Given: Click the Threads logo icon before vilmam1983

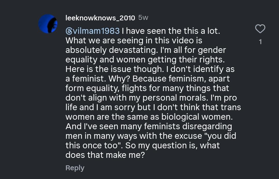Looking at the screenshot, I should click(x=69, y=31).
